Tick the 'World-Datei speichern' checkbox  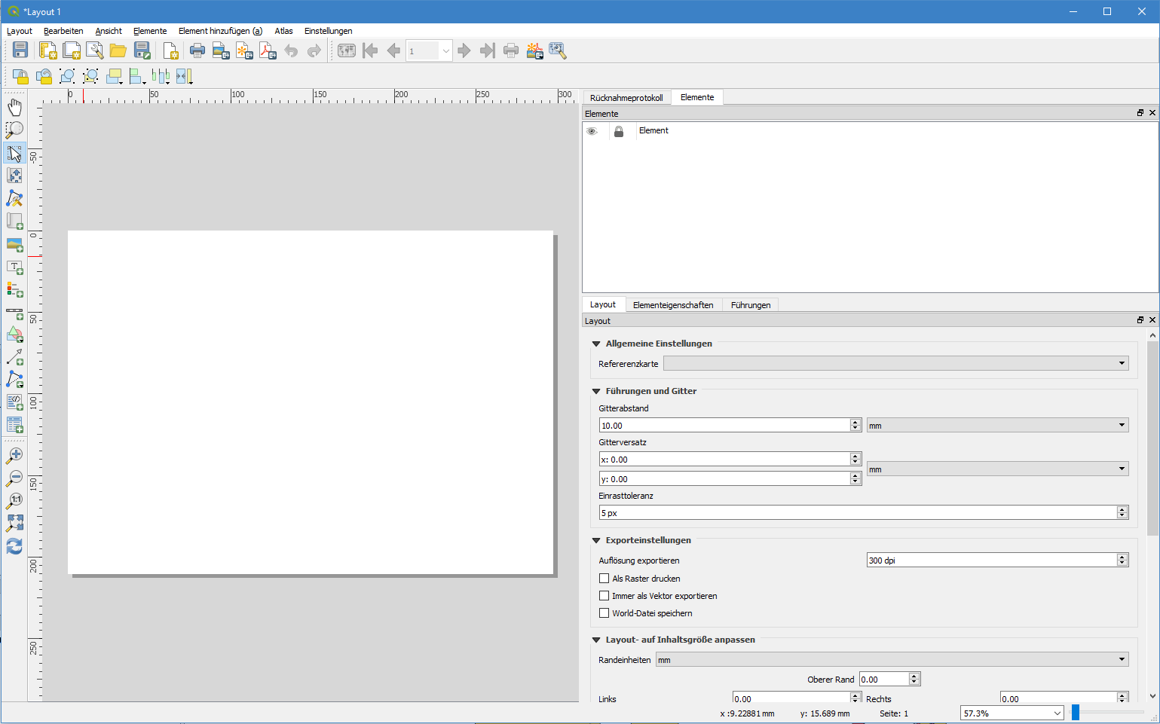tap(604, 613)
